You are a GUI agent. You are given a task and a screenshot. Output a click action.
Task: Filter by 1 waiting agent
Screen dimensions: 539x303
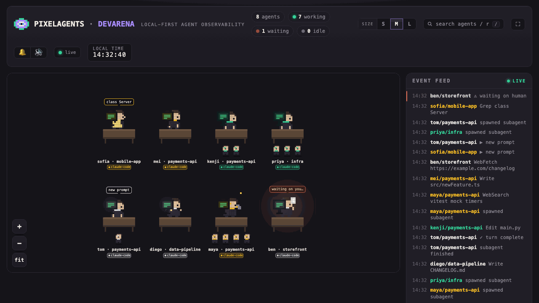(272, 31)
